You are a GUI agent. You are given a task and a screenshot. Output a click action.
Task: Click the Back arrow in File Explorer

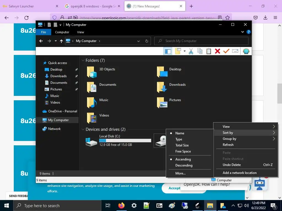41,41
